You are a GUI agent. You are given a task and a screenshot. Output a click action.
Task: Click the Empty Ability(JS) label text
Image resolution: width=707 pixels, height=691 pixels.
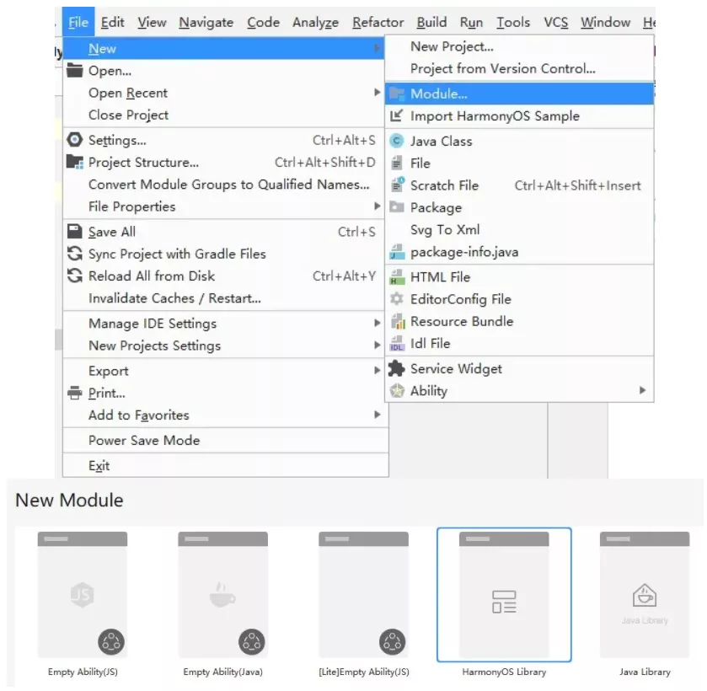pos(83,672)
